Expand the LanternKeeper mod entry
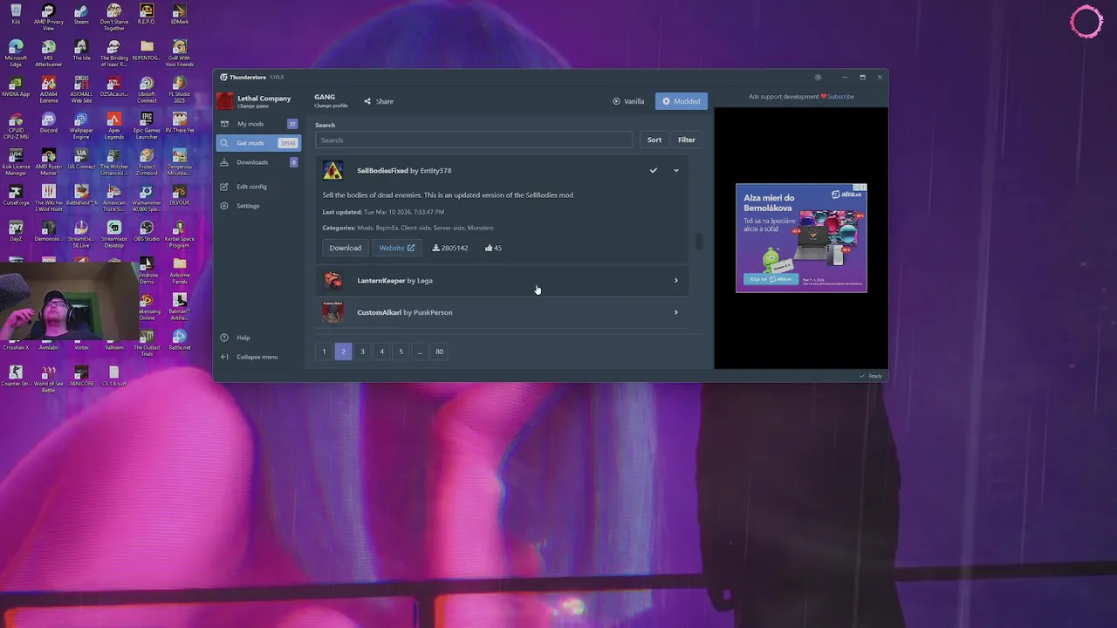Screen dimensions: 1117x628 [676, 281]
